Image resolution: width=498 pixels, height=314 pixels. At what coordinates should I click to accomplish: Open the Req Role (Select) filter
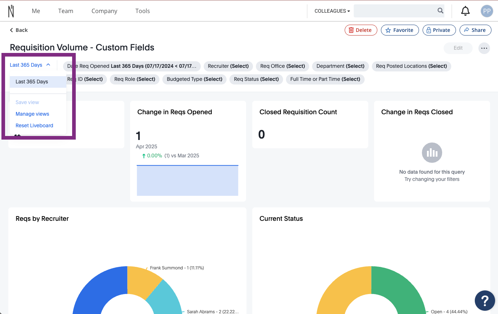click(x=135, y=79)
